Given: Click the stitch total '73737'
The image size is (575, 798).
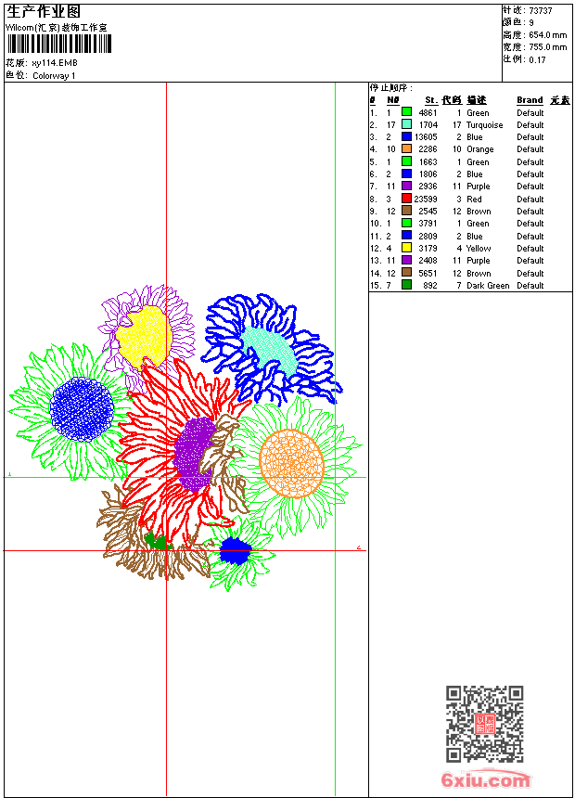Looking at the screenshot, I should [x=541, y=11].
